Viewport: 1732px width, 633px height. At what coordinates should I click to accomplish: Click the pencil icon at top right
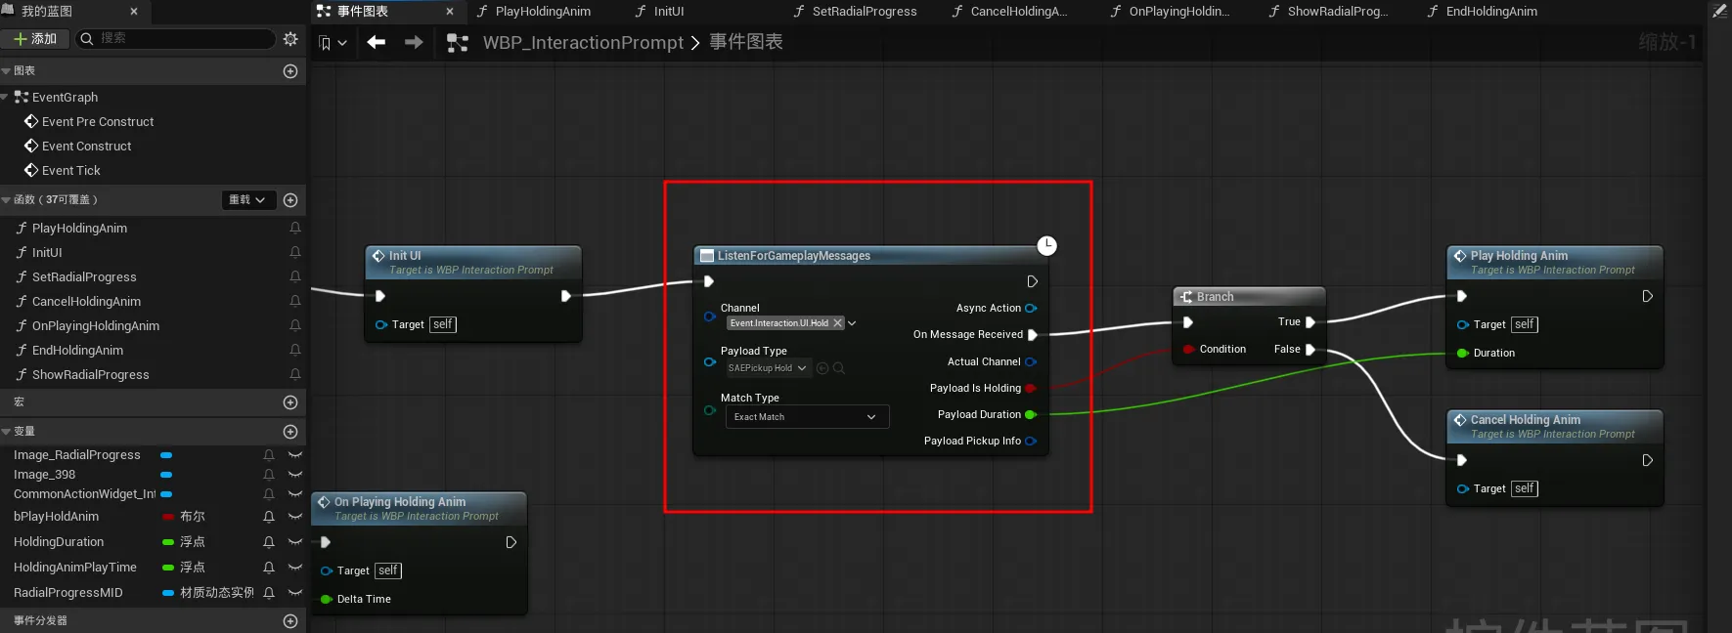point(1719,12)
